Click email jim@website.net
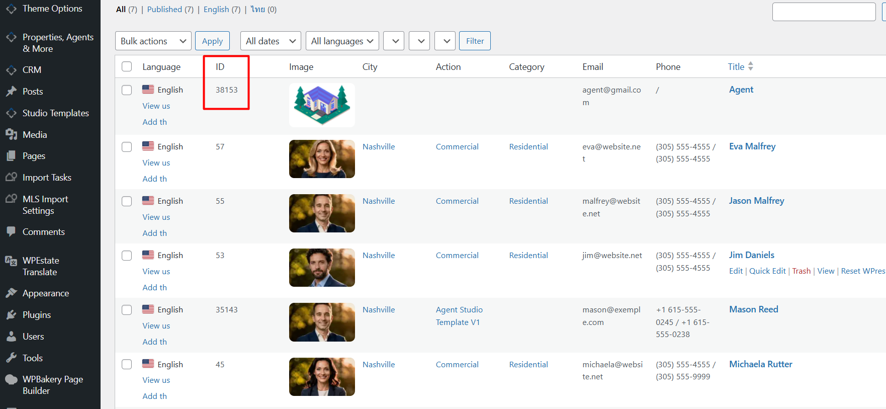 [x=612, y=255]
